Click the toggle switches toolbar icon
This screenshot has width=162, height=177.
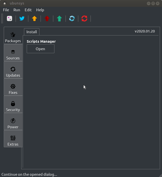[x=9, y=18]
